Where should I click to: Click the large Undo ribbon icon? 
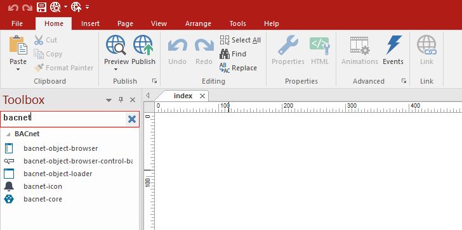point(178,46)
